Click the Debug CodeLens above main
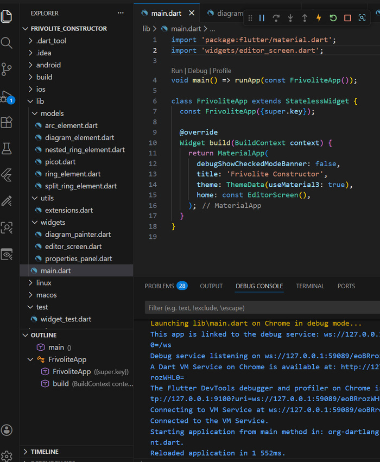The image size is (380, 462). pyautogui.click(x=198, y=71)
